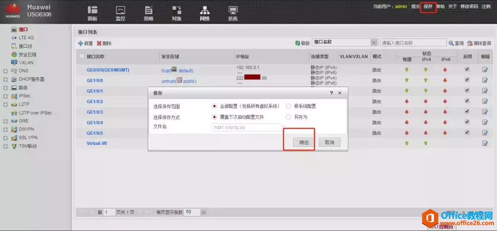Click the 刷新 refresh button
This screenshot has height=231, width=497.
click(x=302, y=43)
